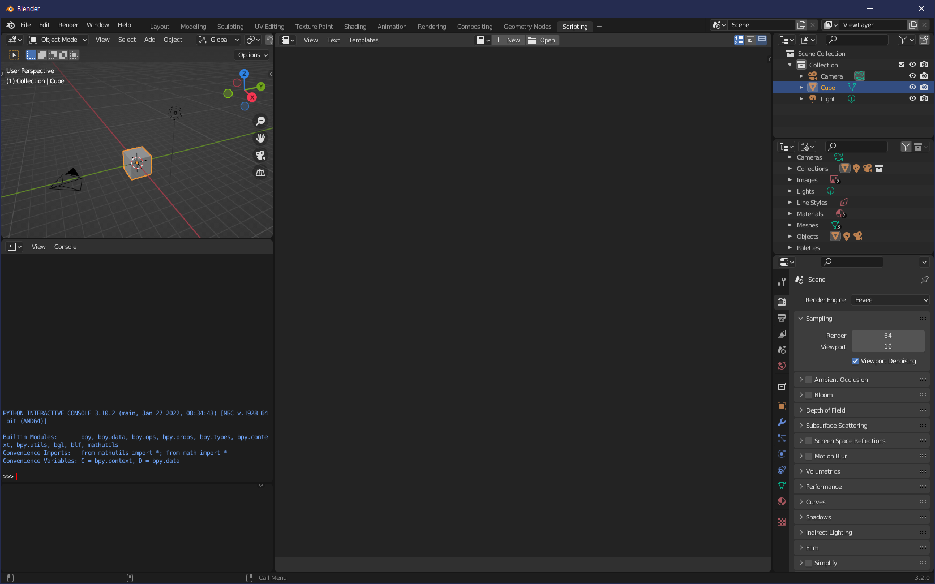This screenshot has height=584, width=935.
Task: Select the Select Box tool icon
Action: (14, 55)
